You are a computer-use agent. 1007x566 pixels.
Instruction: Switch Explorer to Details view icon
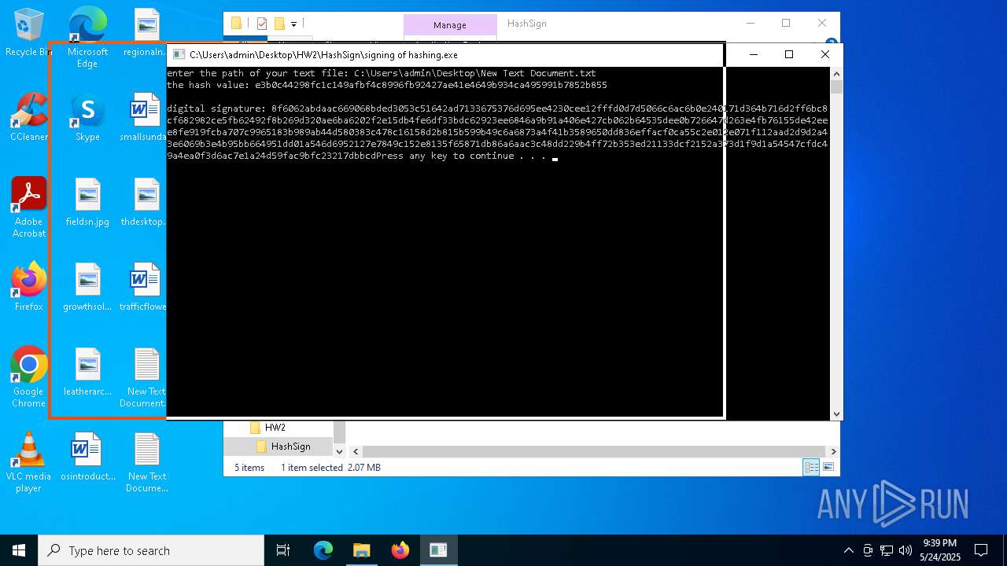tap(811, 467)
